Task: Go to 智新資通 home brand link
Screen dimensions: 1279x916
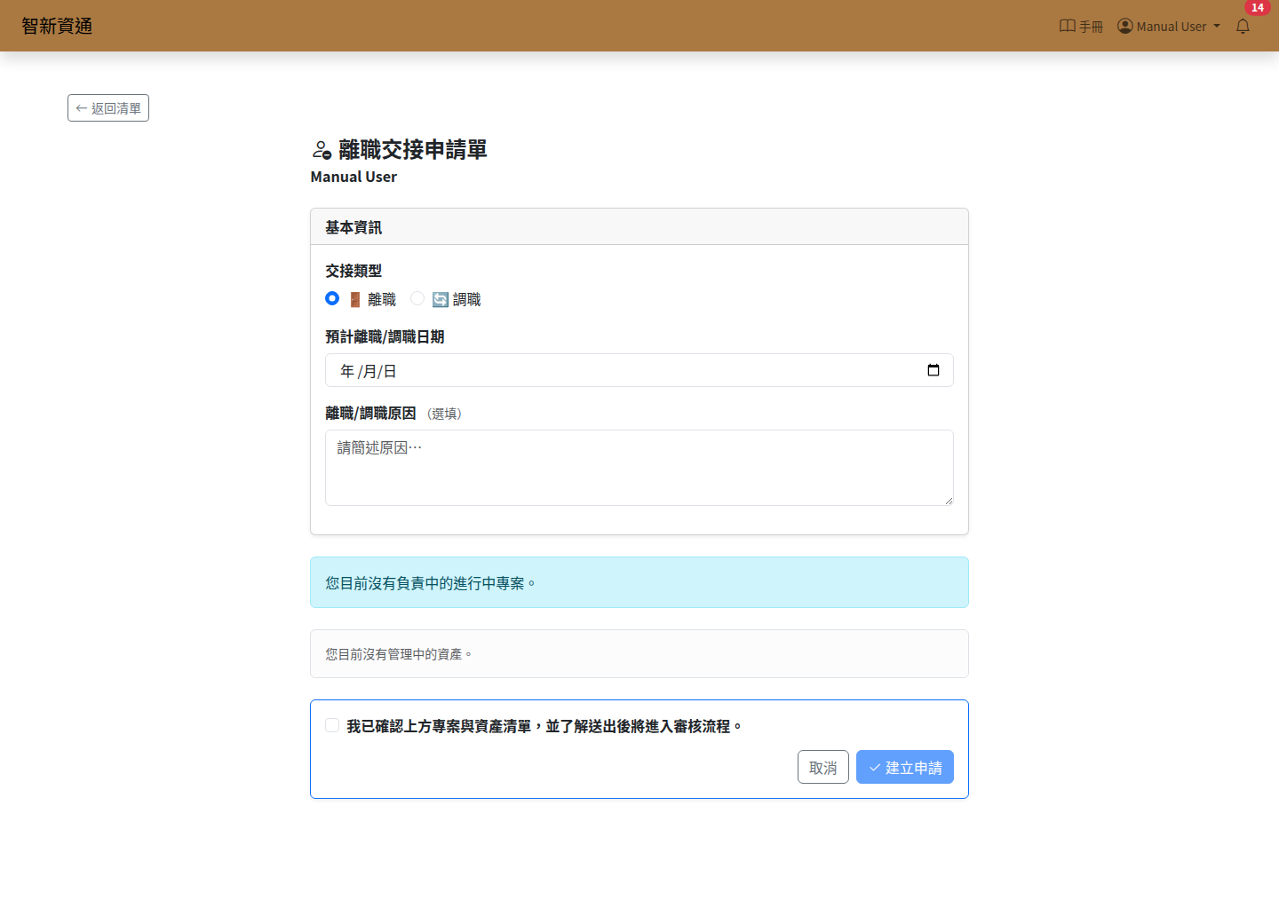Action: pyautogui.click(x=57, y=26)
